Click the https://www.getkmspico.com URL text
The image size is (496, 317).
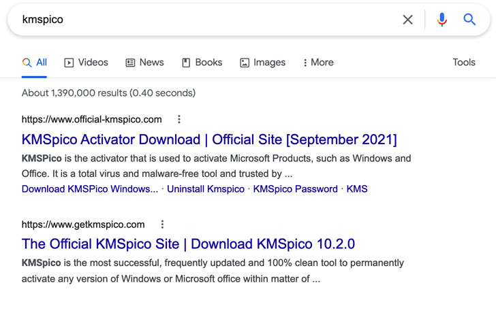(x=83, y=224)
